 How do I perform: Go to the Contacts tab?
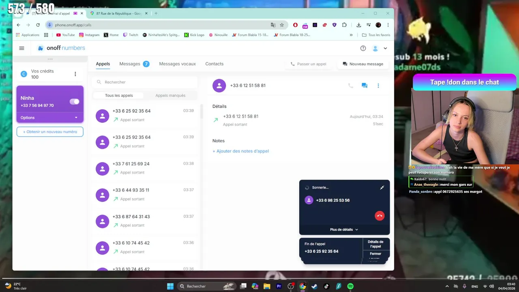(214, 64)
